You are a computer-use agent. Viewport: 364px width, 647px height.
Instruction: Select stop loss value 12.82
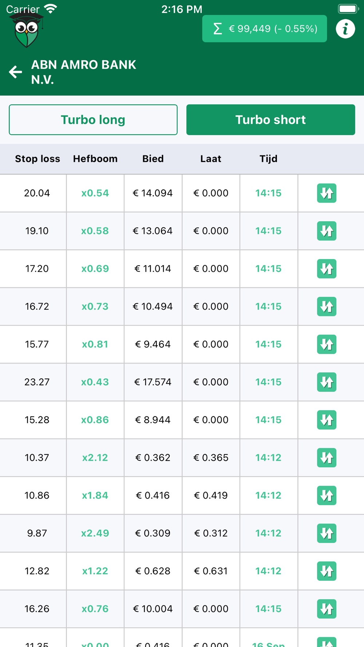(37, 572)
